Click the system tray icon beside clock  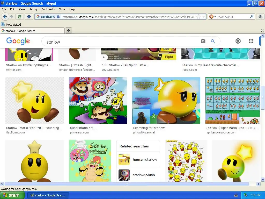(246, 195)
